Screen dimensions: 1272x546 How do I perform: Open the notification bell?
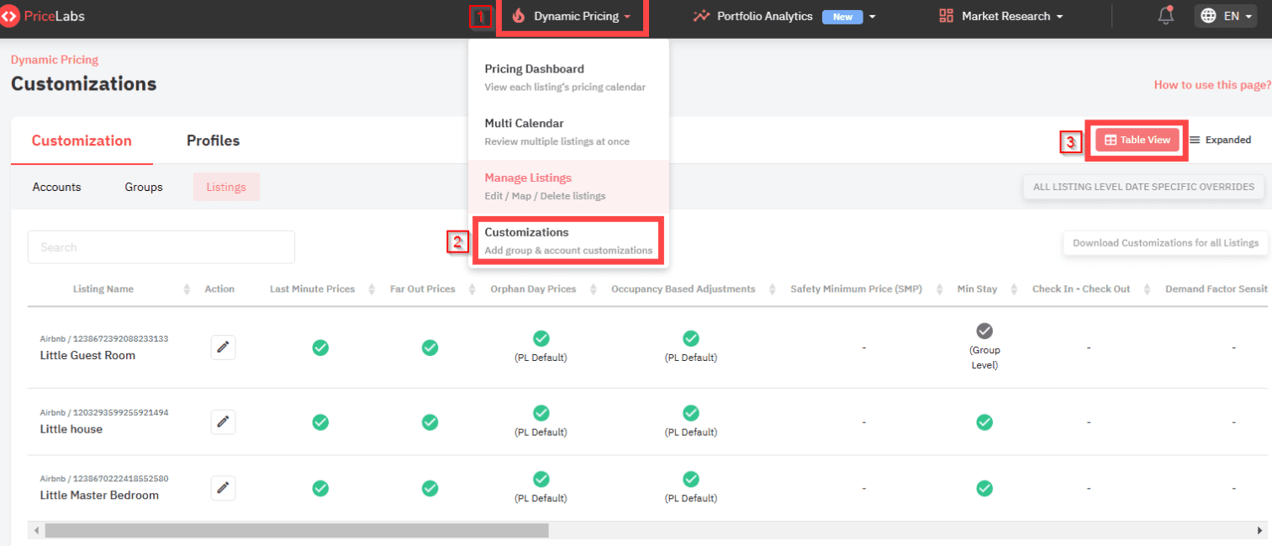(1165, 15)
